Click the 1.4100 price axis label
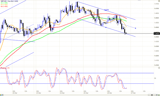 [156, 65]
